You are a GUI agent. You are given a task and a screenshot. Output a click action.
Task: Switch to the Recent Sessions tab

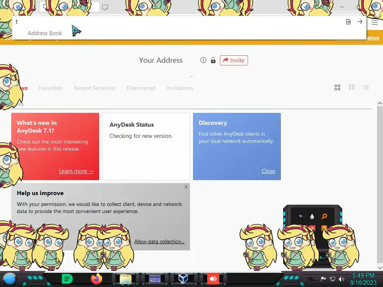pyautogui.click(x=94, y=88)
